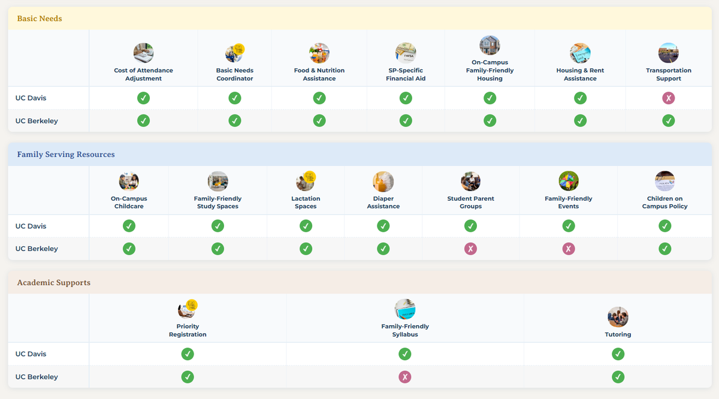The width and height of the screenshot is (719, 399).
Task: Click UC Berkeley Diaper Assistance check mark
Action: 383,249
